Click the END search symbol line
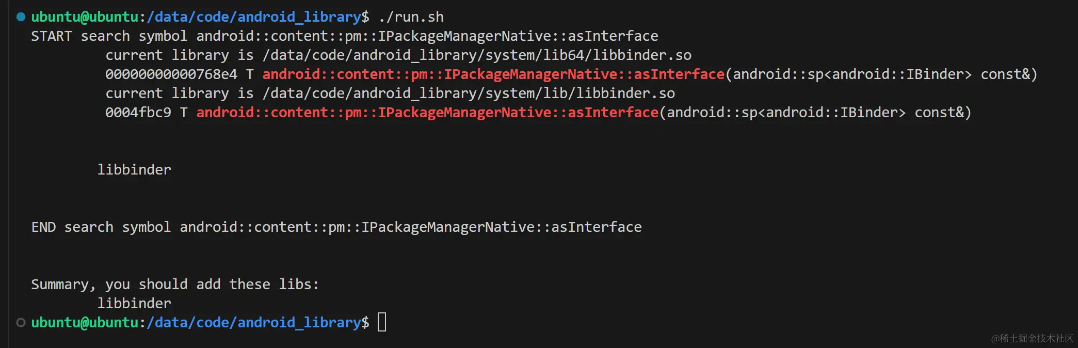1078x348 pixels. tap(336, 227)
